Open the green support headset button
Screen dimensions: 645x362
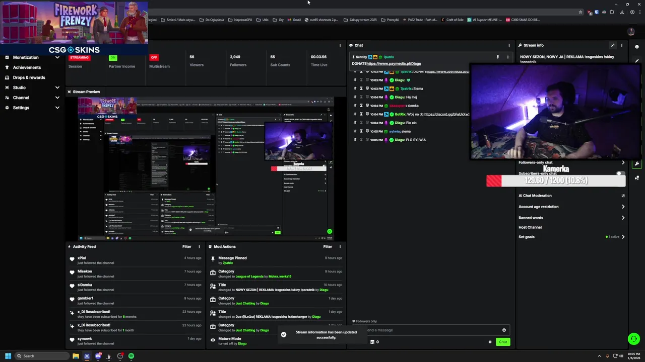(x=634, y=339)
